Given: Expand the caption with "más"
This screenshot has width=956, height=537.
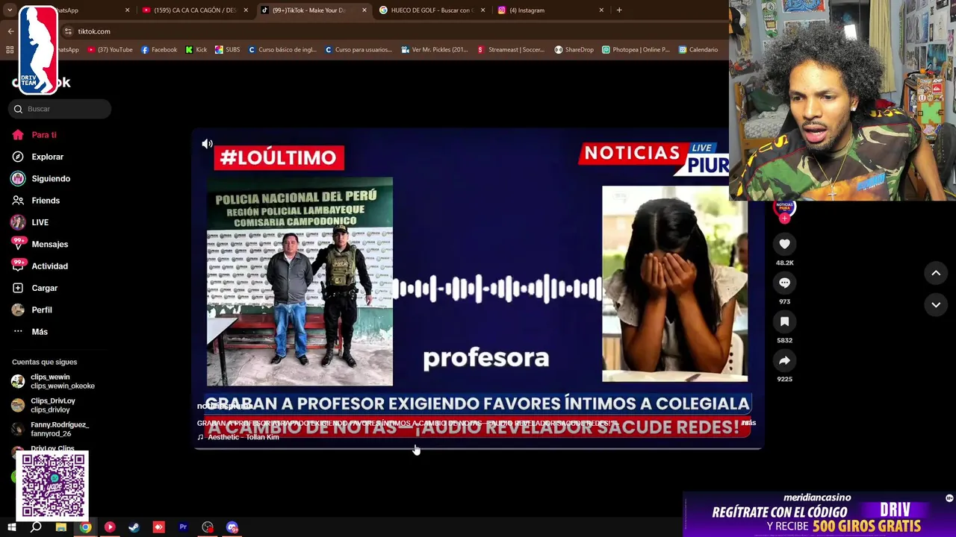Looking at the screenshot, I should (x=748, y=423).
